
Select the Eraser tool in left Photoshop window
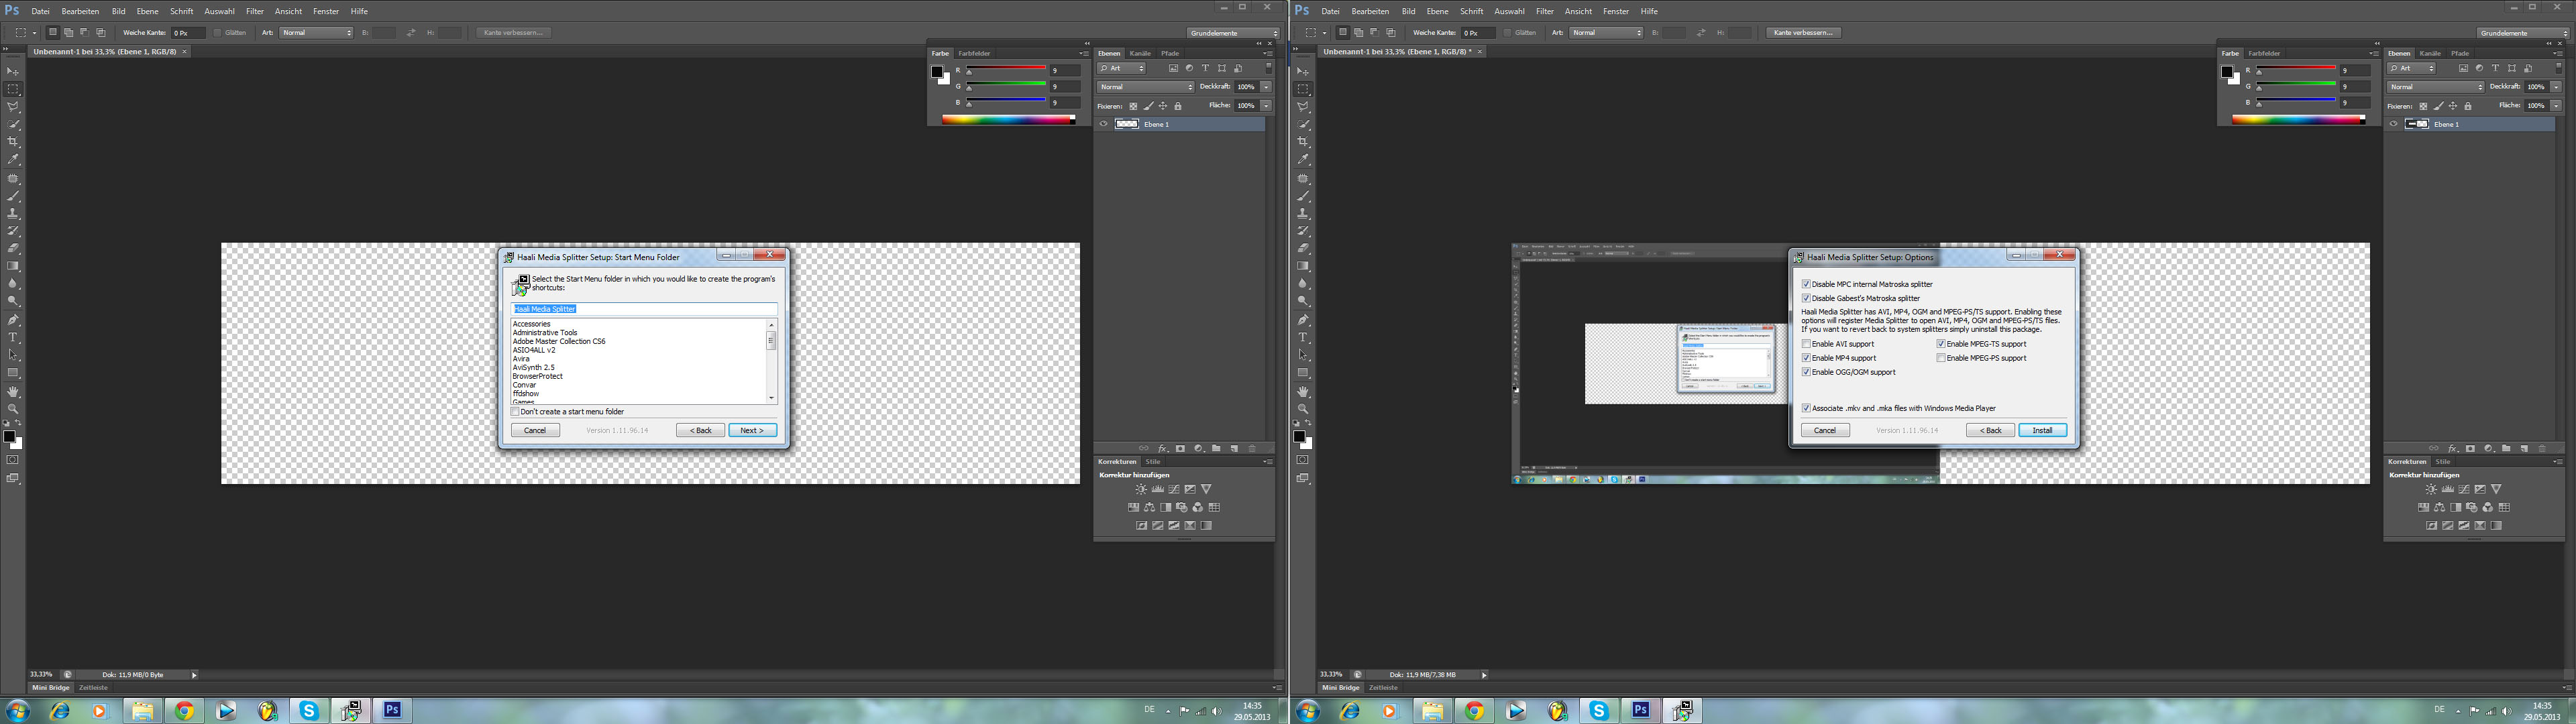click(13, 248)
